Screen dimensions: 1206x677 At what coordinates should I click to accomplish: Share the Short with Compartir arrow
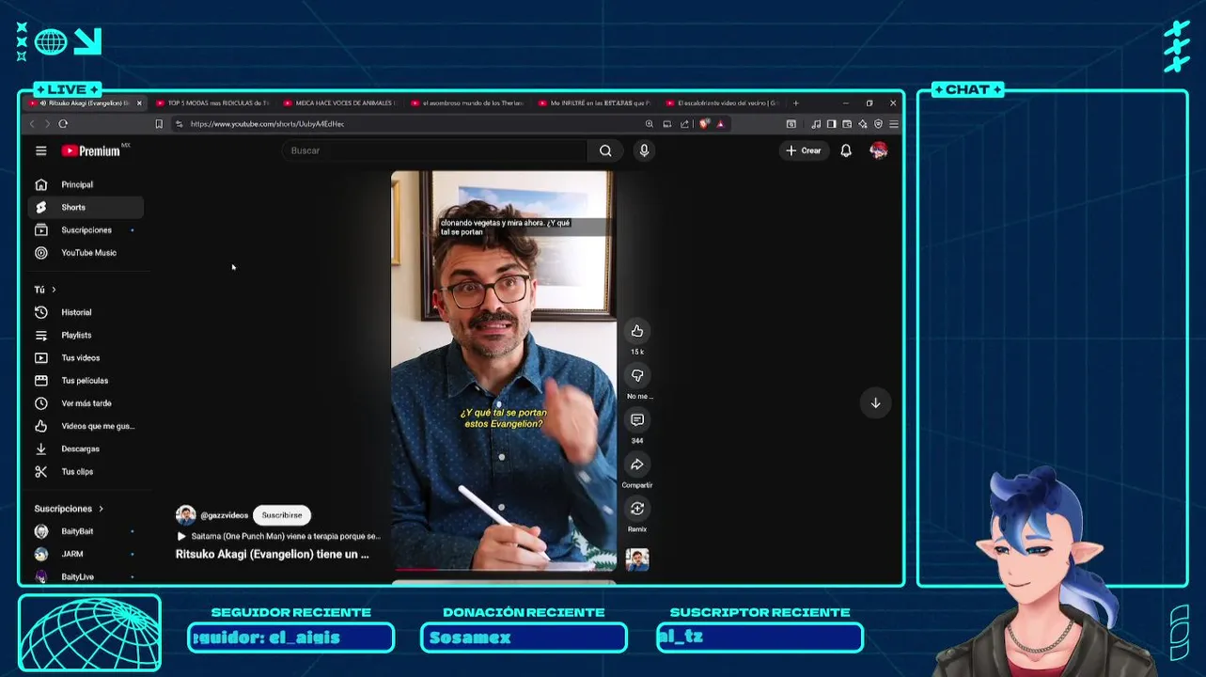pos(637,464)
